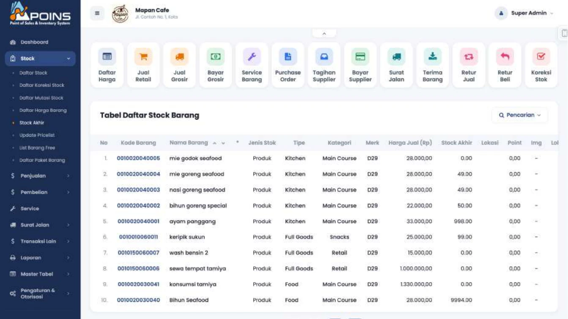This screenshot has height=319, width=568.
Task: Click the Mapan Cafe logo image
Action: click(120, 14)
